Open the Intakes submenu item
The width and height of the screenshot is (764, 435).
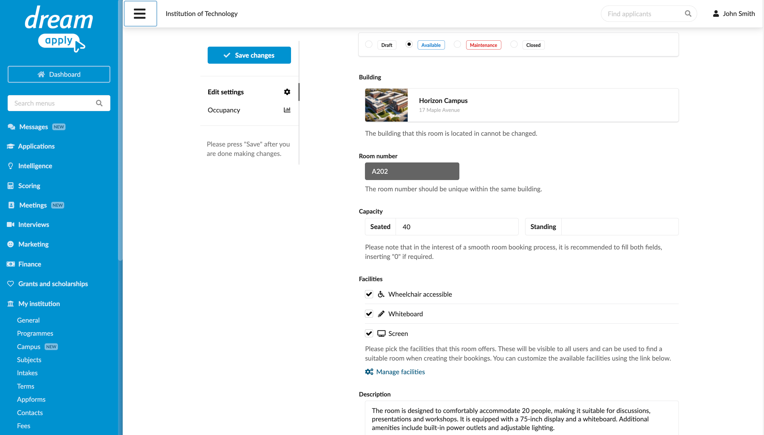pos(27,373)
